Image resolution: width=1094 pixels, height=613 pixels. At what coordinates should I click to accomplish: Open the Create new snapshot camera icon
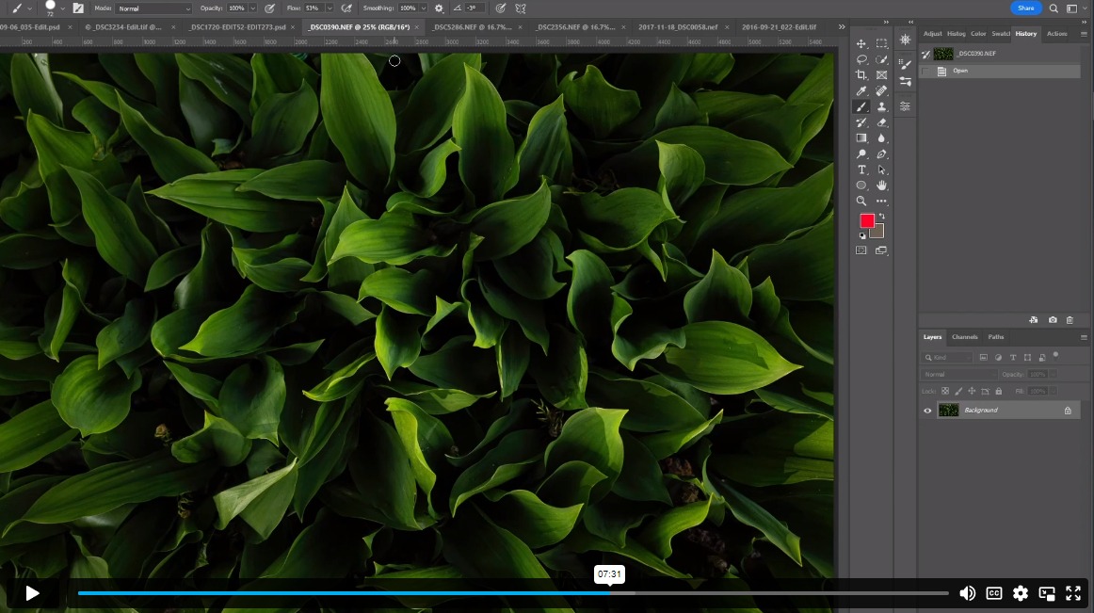click(x=1054, y=320)
